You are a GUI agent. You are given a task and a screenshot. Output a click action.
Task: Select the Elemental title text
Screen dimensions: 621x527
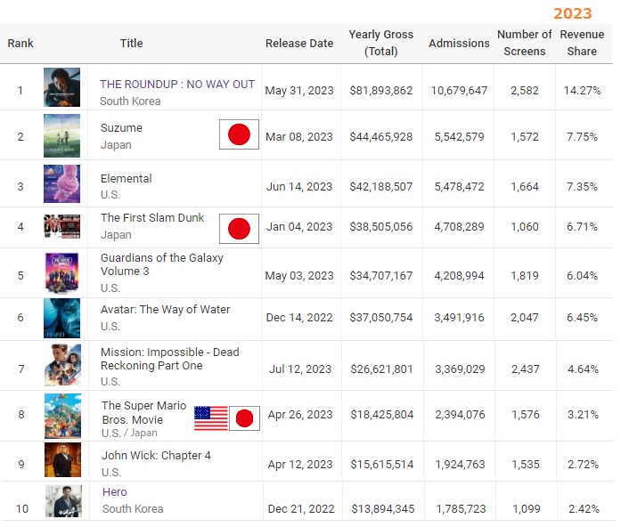click(126, 178)
